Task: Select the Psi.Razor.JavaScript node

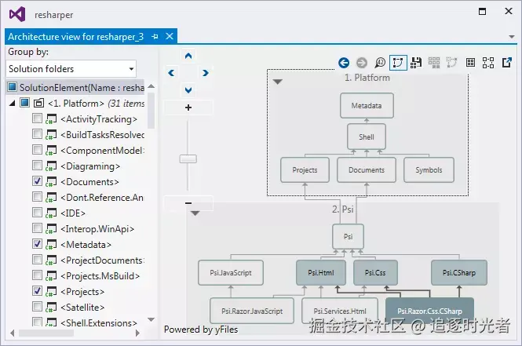Action: 252,311
